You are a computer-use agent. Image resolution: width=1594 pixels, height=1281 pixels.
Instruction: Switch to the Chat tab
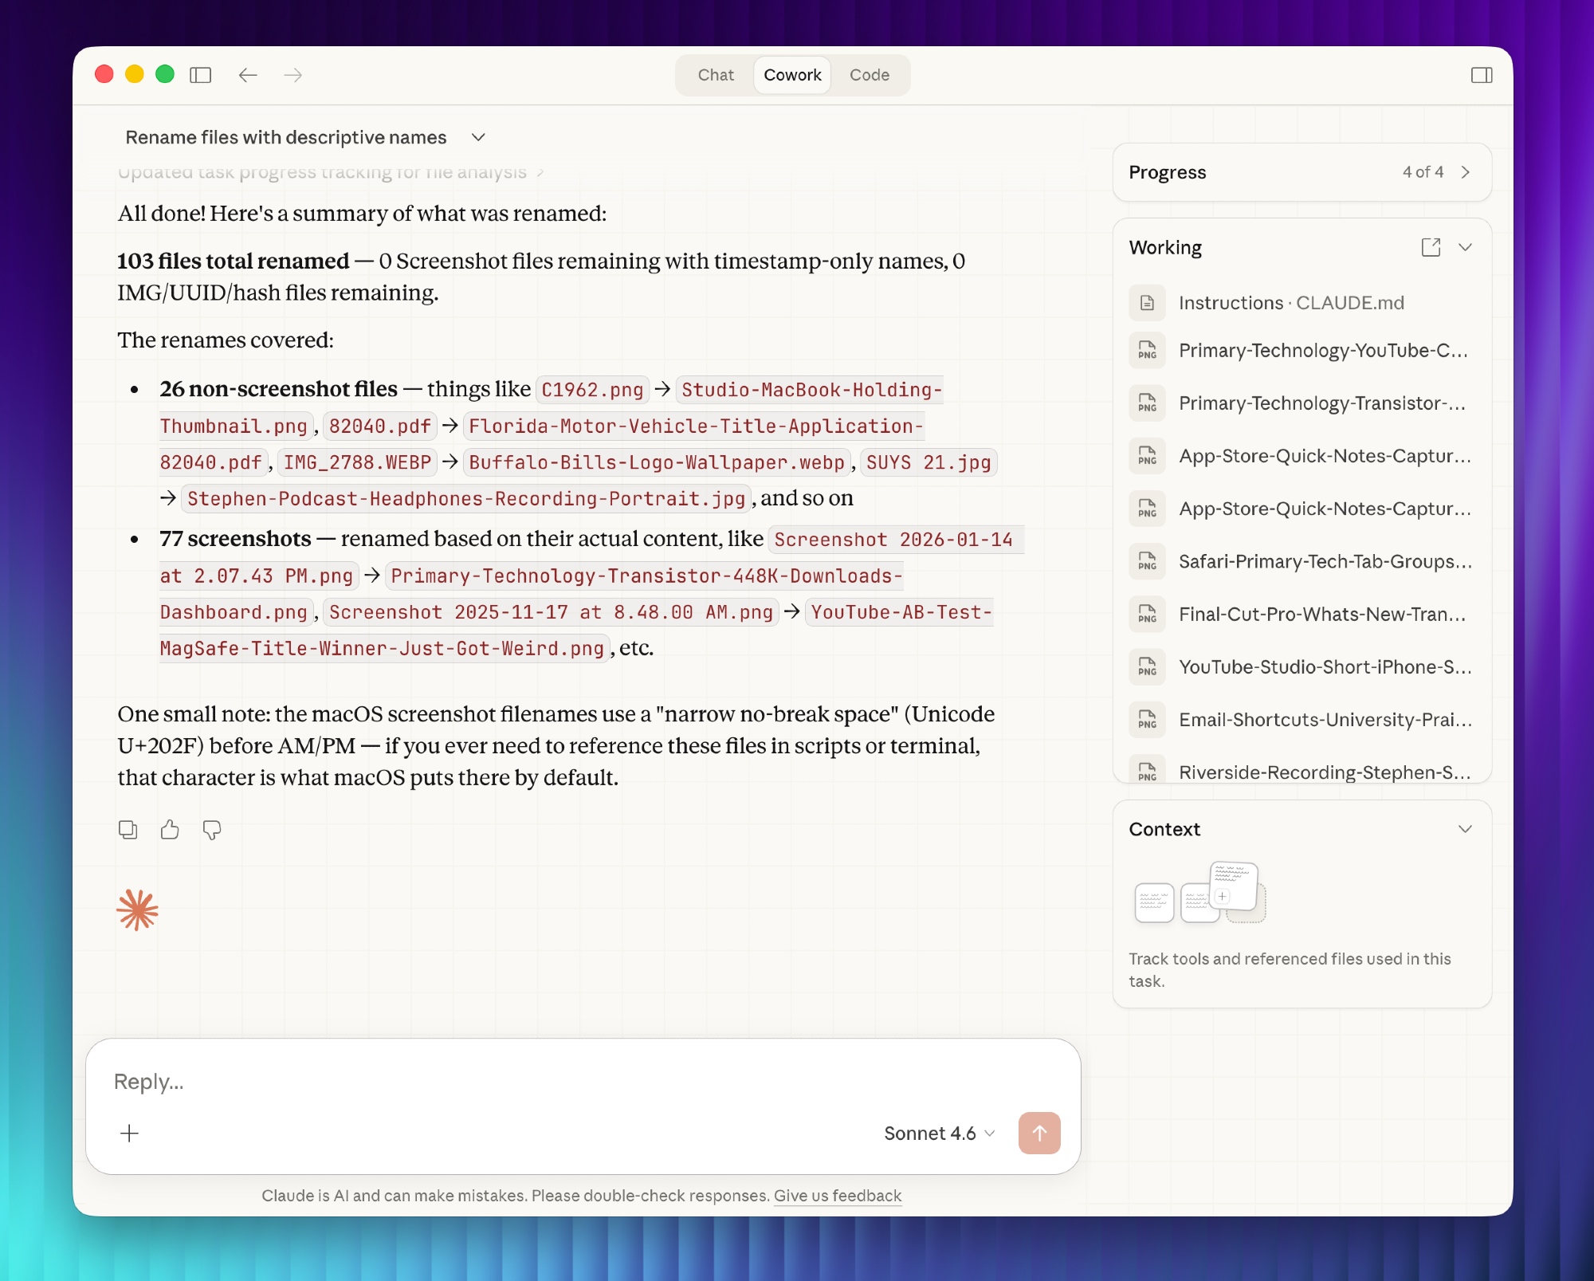(x=715, y=75)
